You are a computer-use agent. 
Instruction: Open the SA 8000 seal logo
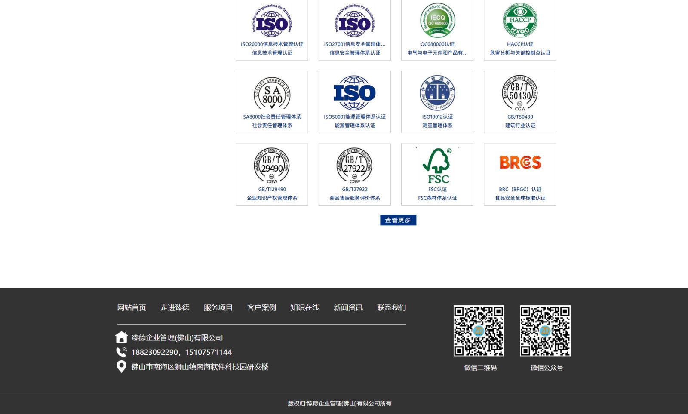[272, 93]
